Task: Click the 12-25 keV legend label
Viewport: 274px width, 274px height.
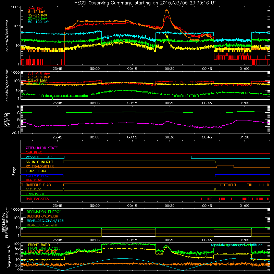Action: coord(37,15)
